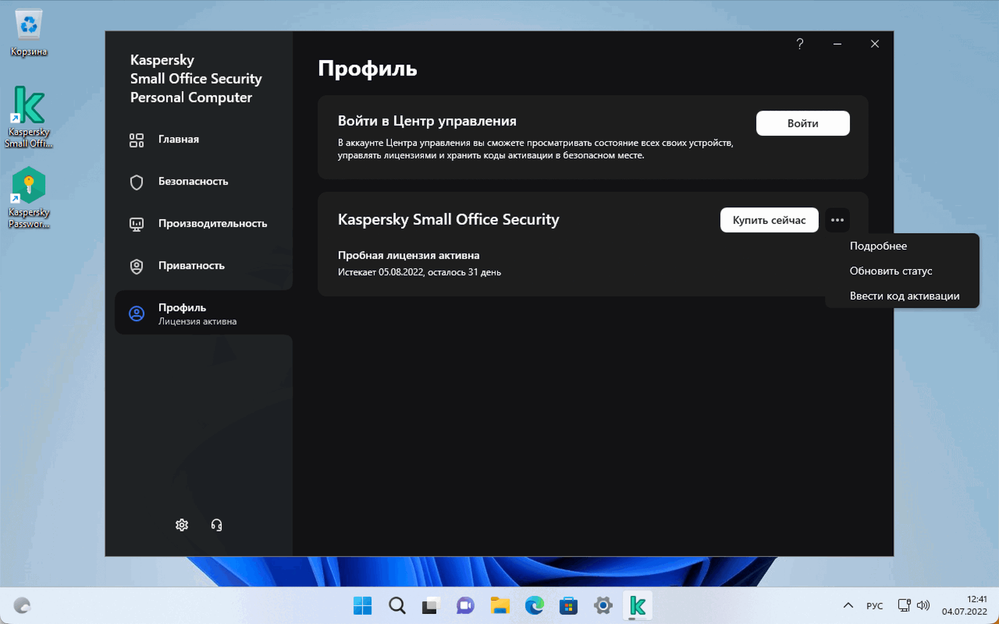The width and height of the screenshot is (999, 624).
Task: Toggle the three-dots license options menu
Action: [837, 220]
